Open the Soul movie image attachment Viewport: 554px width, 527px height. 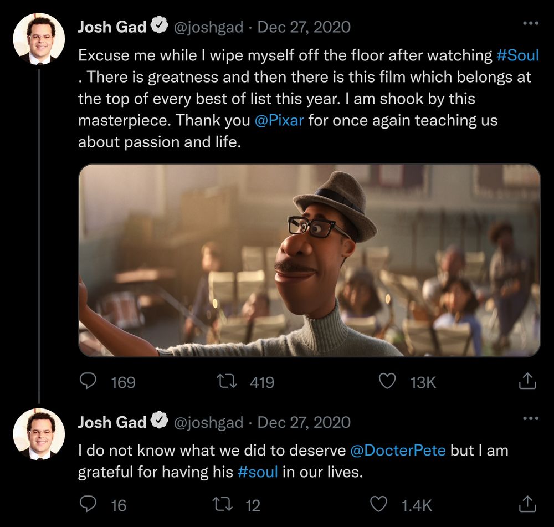[x=309, y=260]
